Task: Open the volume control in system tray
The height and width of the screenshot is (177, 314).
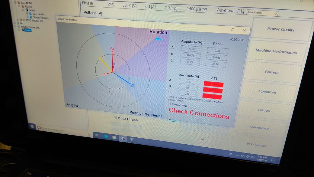Action: (253, 156)
